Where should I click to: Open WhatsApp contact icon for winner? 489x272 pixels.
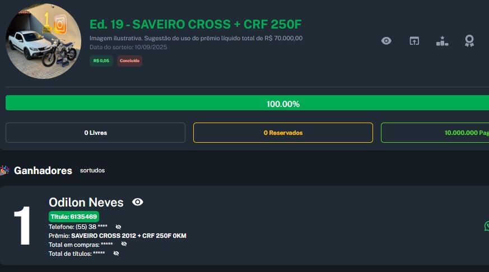click(x=486, y=226)
